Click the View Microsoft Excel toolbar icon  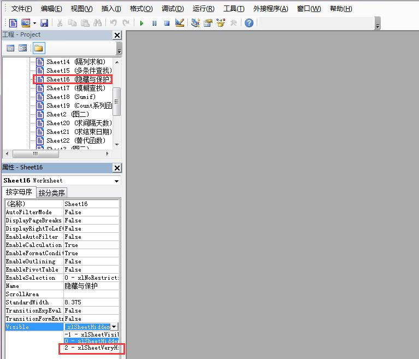[13, 23]
